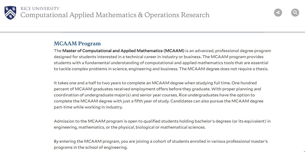The height and width of the screenshot is (152, 305).
Task: Open the search magnifier icon
Action: [295, 12]
